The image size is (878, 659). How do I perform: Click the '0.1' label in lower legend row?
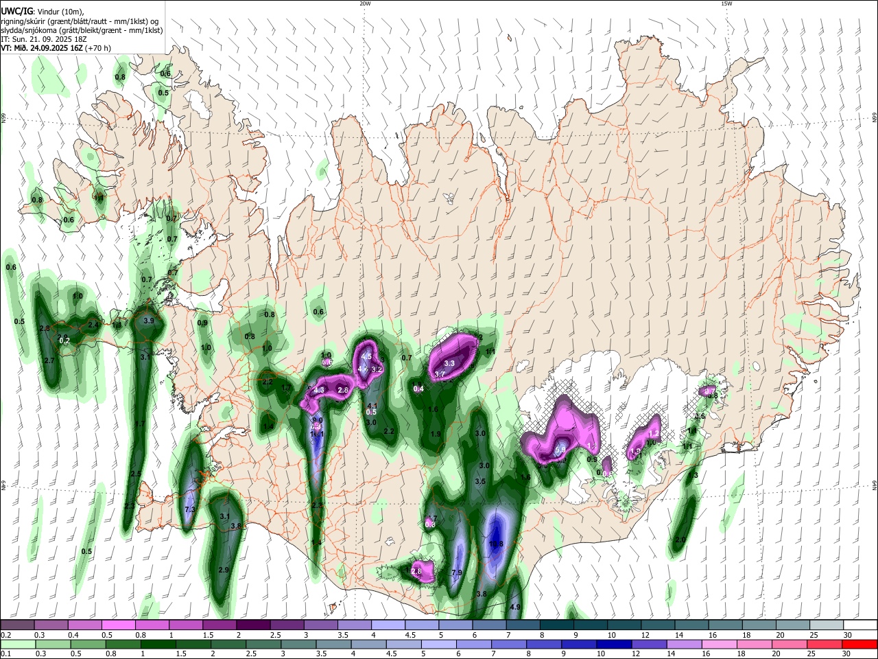click(x=5, y=654)
